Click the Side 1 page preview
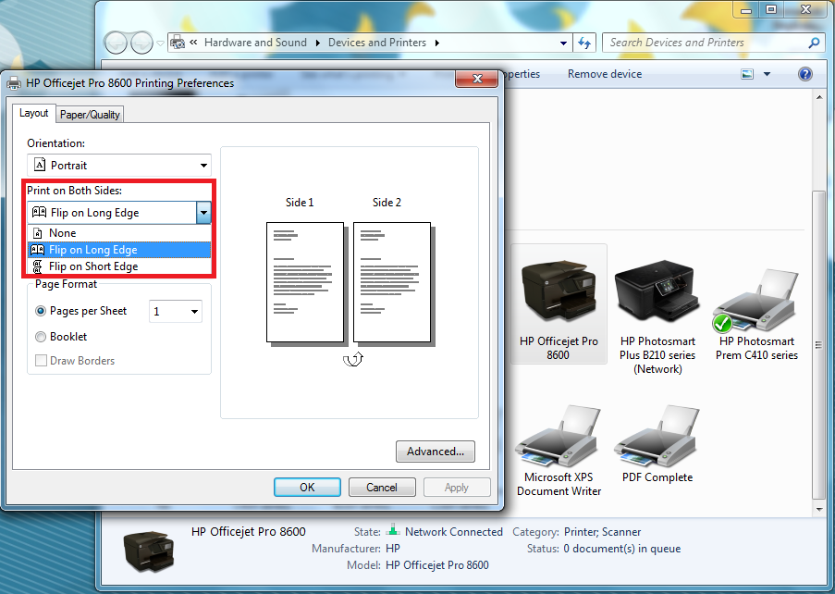The image size is (835, 594). click(305, 282)
